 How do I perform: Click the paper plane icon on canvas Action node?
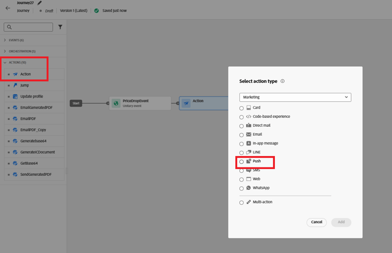tap(186, 103)
